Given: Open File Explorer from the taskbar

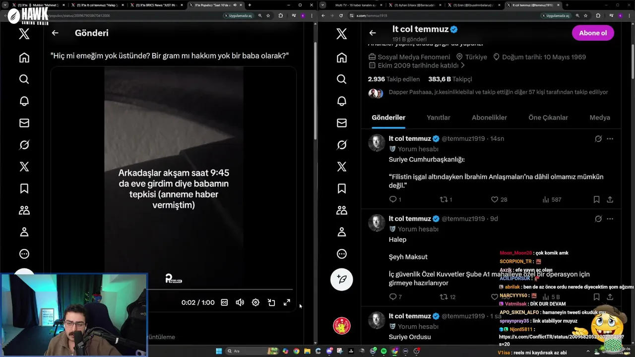Looking at the screenshot, I should (x=307, y=351).
